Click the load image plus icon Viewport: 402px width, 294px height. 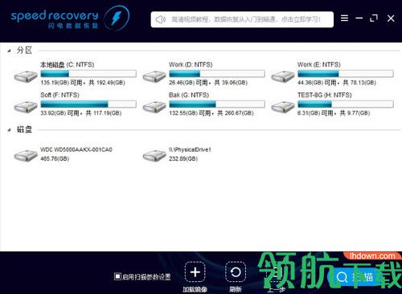[x=195, y=272]
